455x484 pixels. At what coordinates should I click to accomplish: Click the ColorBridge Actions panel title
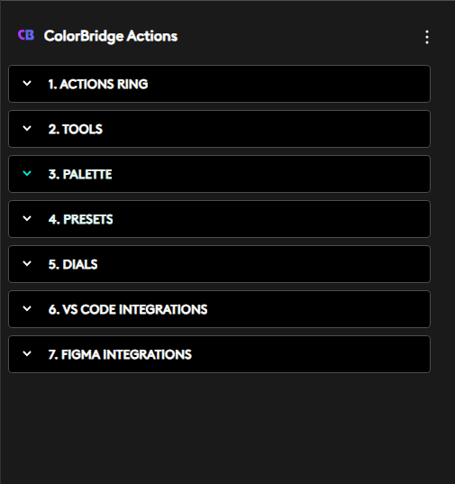coord(111,36)
